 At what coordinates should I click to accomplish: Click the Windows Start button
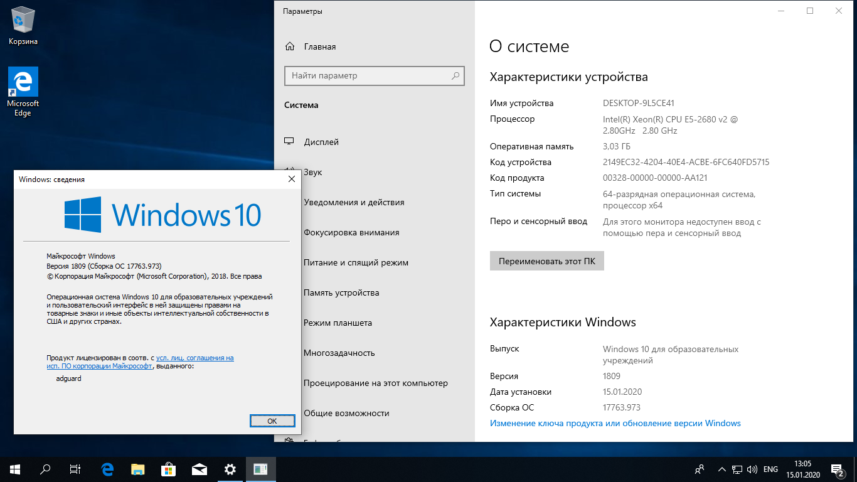(15, 469)
